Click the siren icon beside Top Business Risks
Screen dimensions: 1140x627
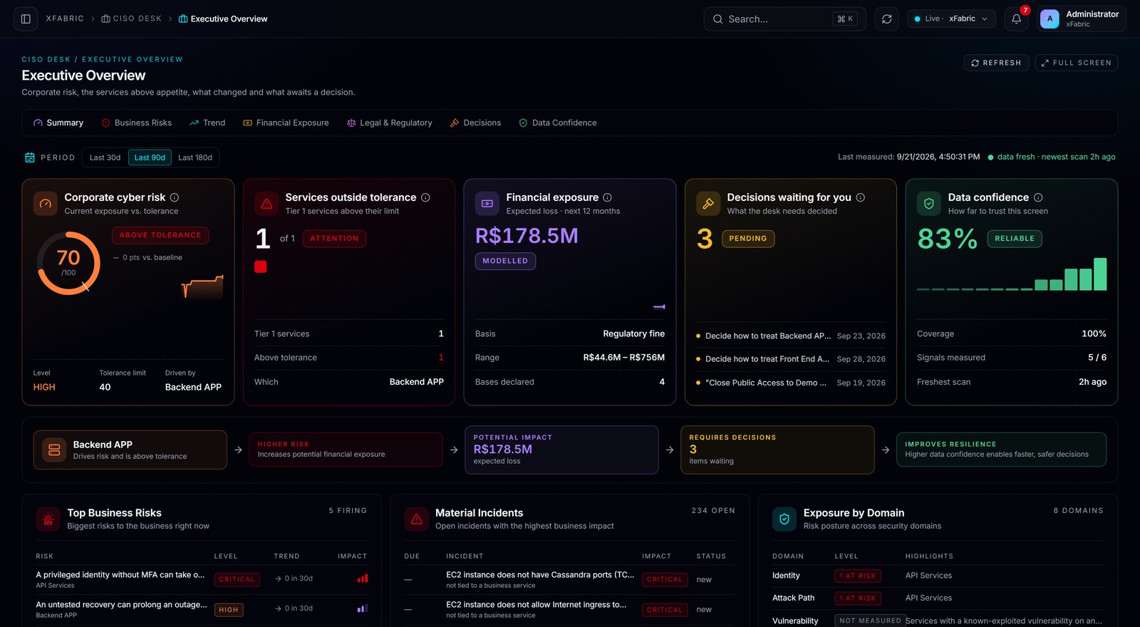pyautogui.click(x=48, y=519)
